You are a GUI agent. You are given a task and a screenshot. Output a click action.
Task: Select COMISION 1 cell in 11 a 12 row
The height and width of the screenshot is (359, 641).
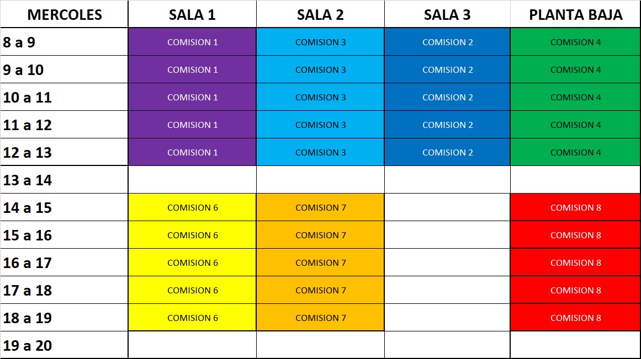[x=192, y=125]
